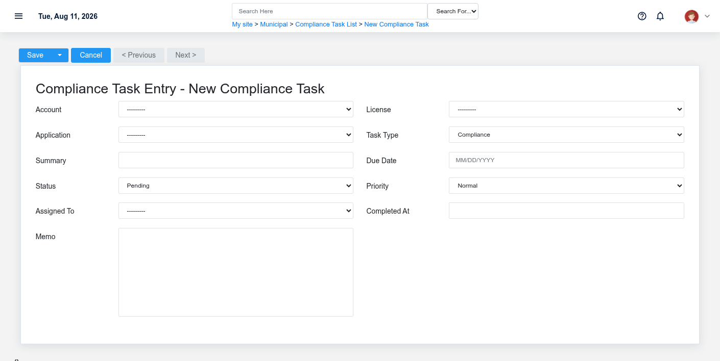Click the Assigned To label
Image resolution: width=720 pixels, height=361 pixels.
pyautogui.click(x=55, y=211)
